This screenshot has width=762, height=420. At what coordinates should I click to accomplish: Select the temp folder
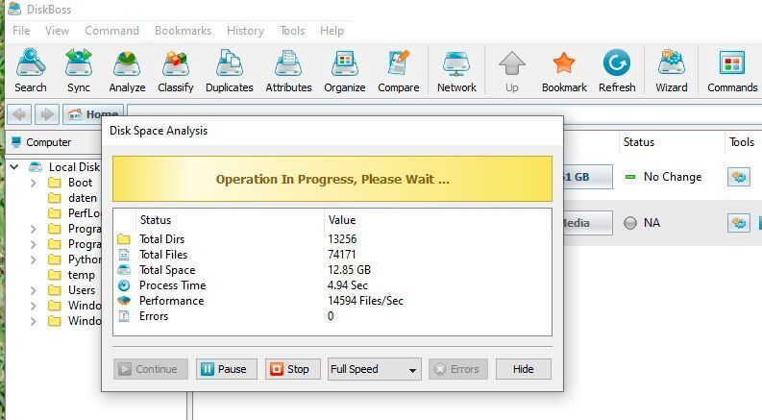(x=81, y=275)
